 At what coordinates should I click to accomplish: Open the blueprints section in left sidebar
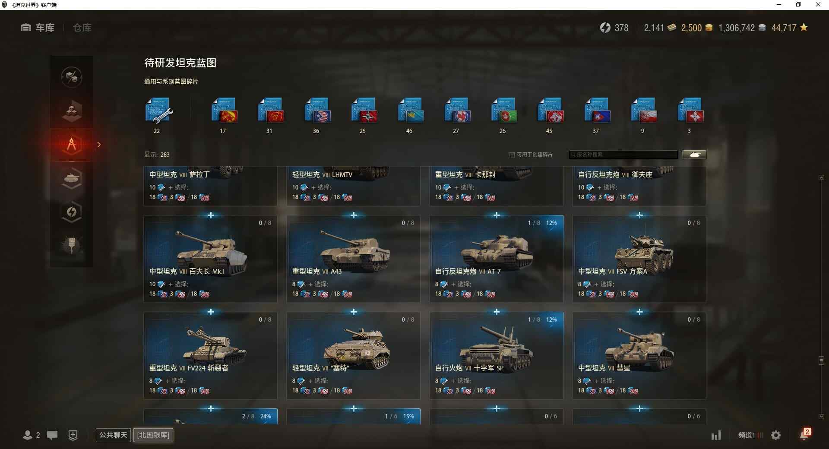72,145
